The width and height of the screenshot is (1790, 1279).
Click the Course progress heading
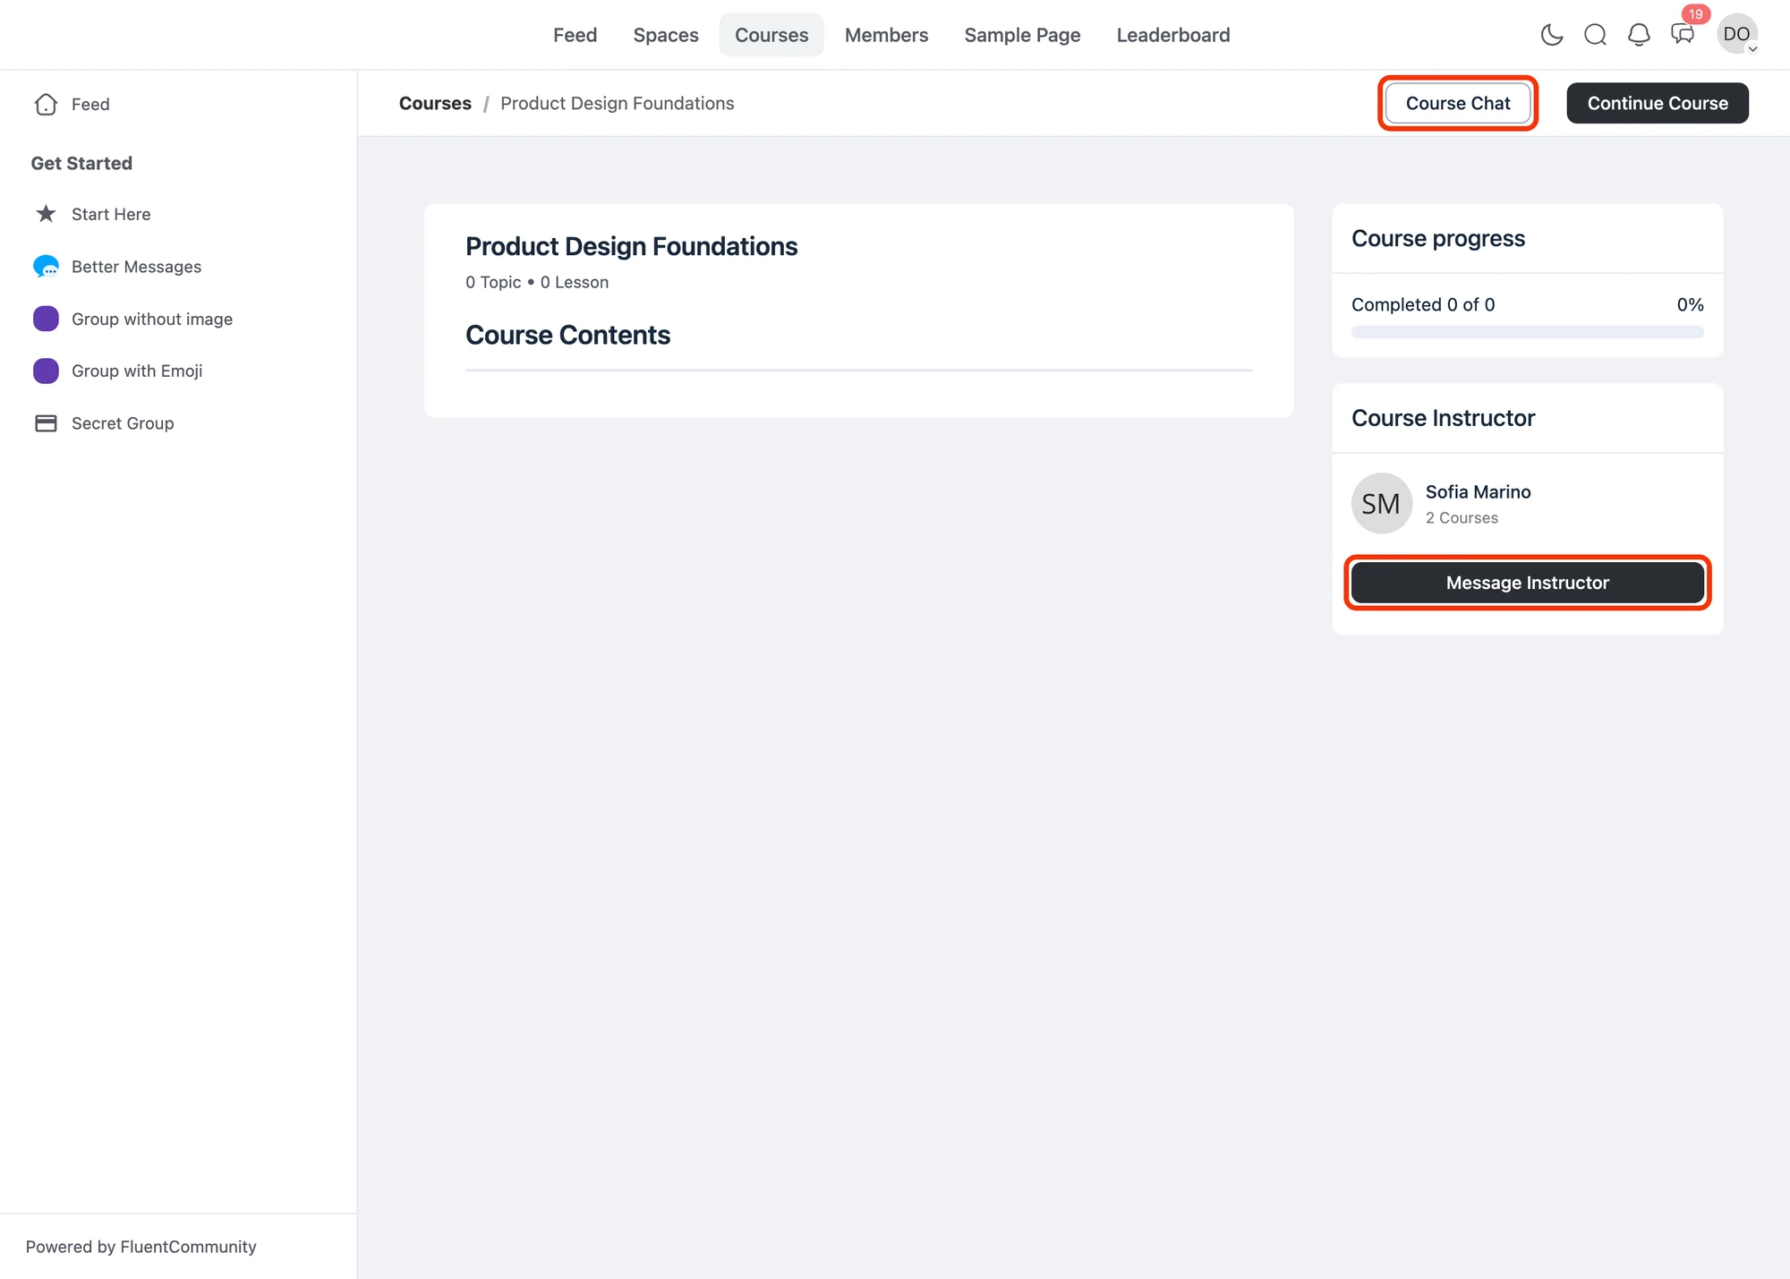pos(1437,238)
